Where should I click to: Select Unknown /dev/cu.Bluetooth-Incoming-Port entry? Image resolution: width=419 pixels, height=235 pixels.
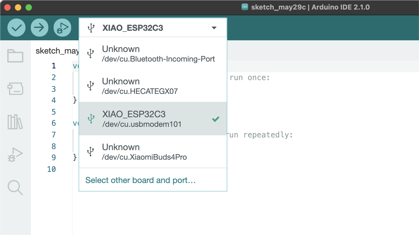click(153, 54)
